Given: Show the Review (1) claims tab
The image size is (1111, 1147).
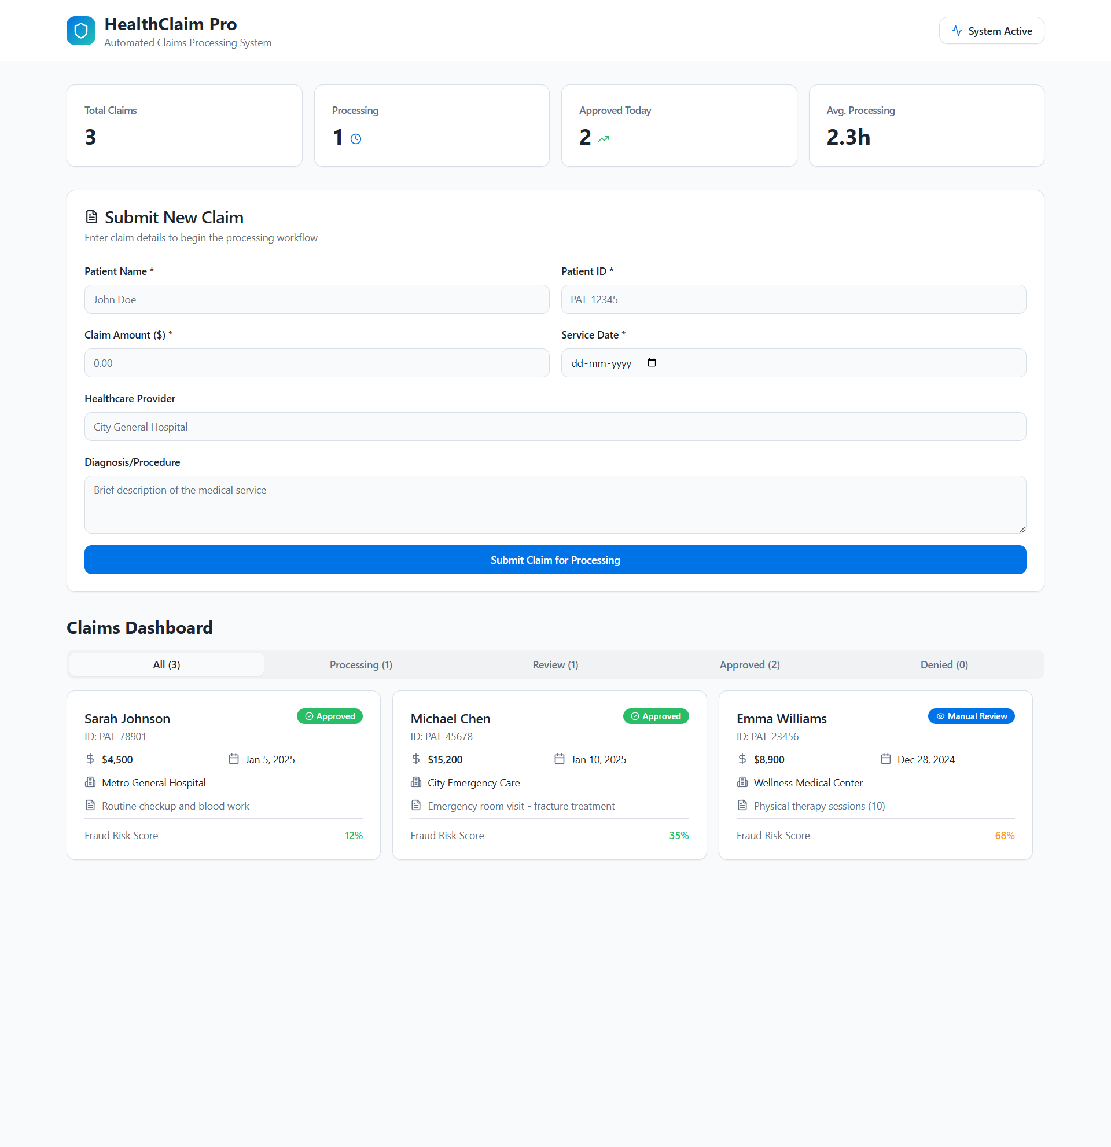Looking at the screenshot, I should (555, 665).
